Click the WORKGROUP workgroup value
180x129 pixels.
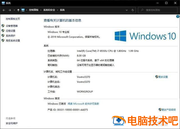coord(85,92)
